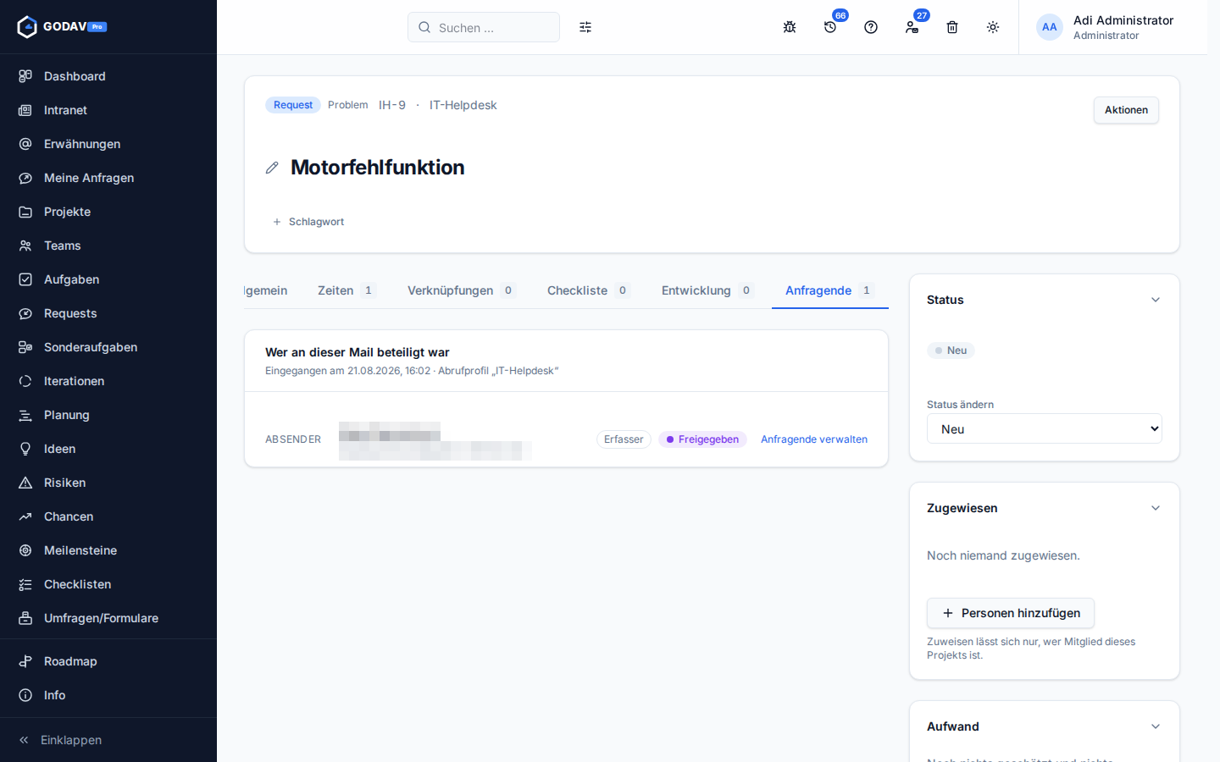Click the Suchen search field
This screenshot has height=762, width=1220.
click(x=484, y=27)
